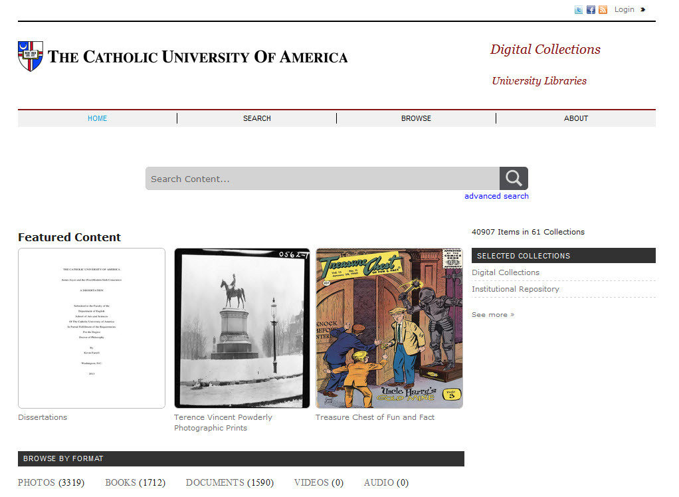Click the SELECTED COLLECTIONS header bar

pyautogui.click(x=563, y=255)
